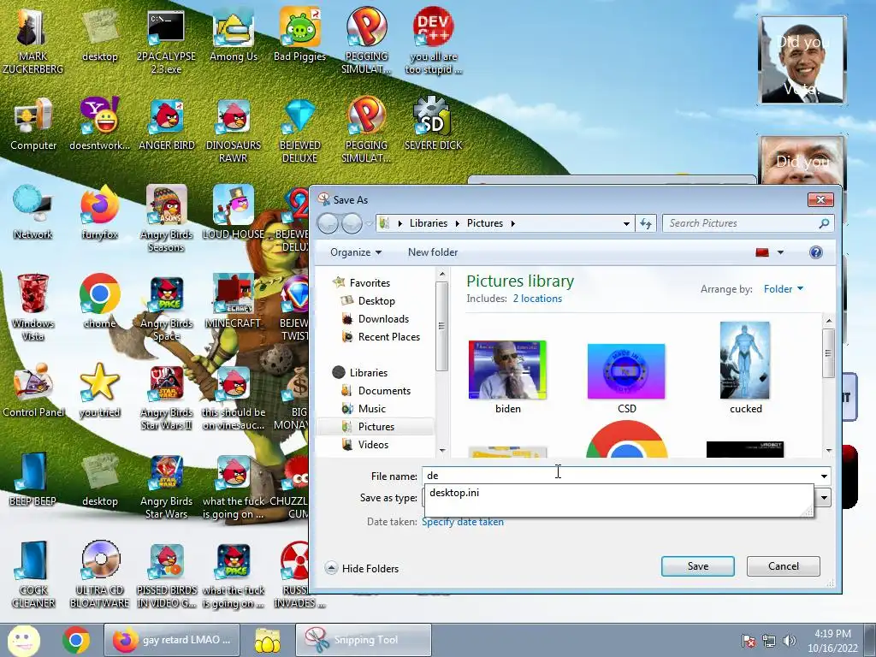Image resolution: width=876 pixels, height=657 pixels.
Task: Click the File name text field
Action: (619, 476)
